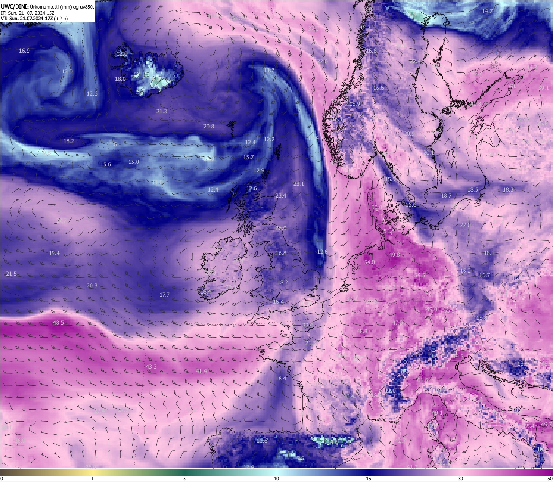
Task: Click the 23.4 value label
Action: click(x=281, y=196)
